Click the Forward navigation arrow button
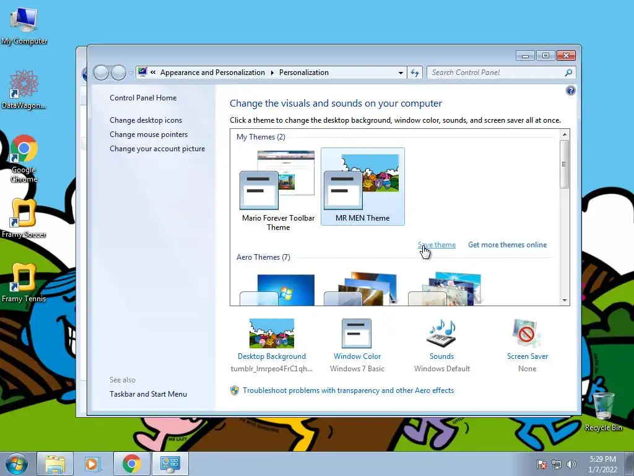This screenshot has width=634, height=476. [x=118, y=73]
